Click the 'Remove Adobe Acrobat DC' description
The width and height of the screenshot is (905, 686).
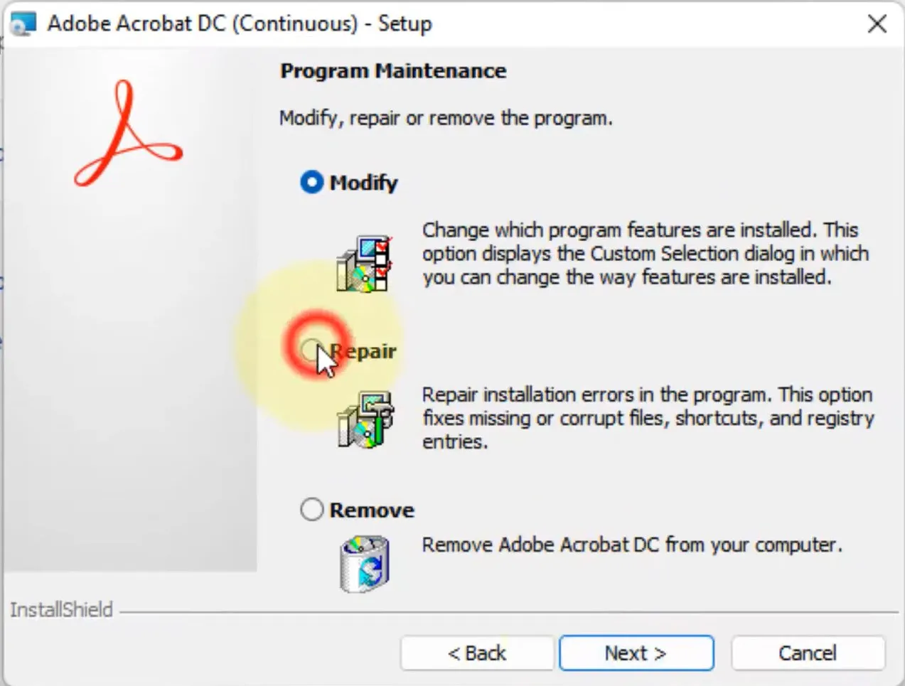pos(631,545)
